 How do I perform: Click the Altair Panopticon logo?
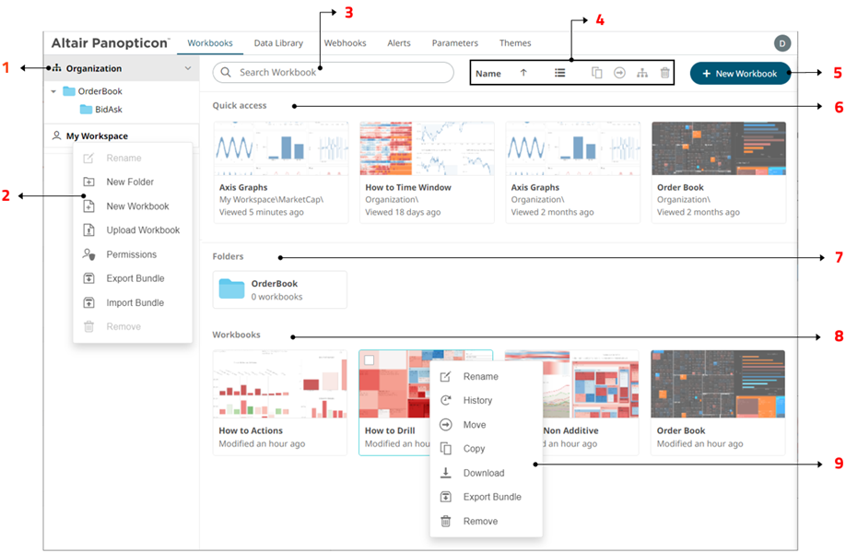click(110, 43)
